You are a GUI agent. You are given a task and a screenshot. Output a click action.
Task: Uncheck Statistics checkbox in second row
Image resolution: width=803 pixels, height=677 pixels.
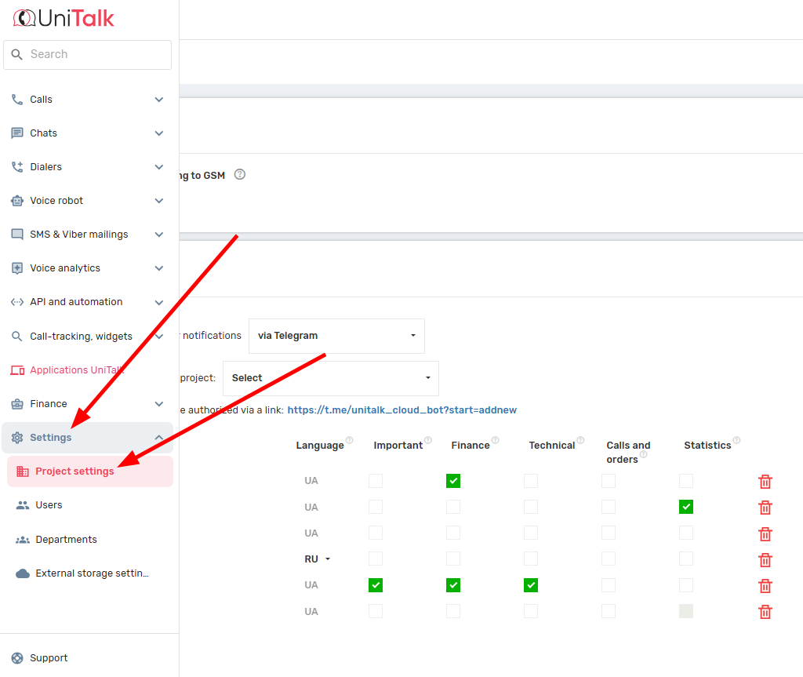[x=686, y=507]
